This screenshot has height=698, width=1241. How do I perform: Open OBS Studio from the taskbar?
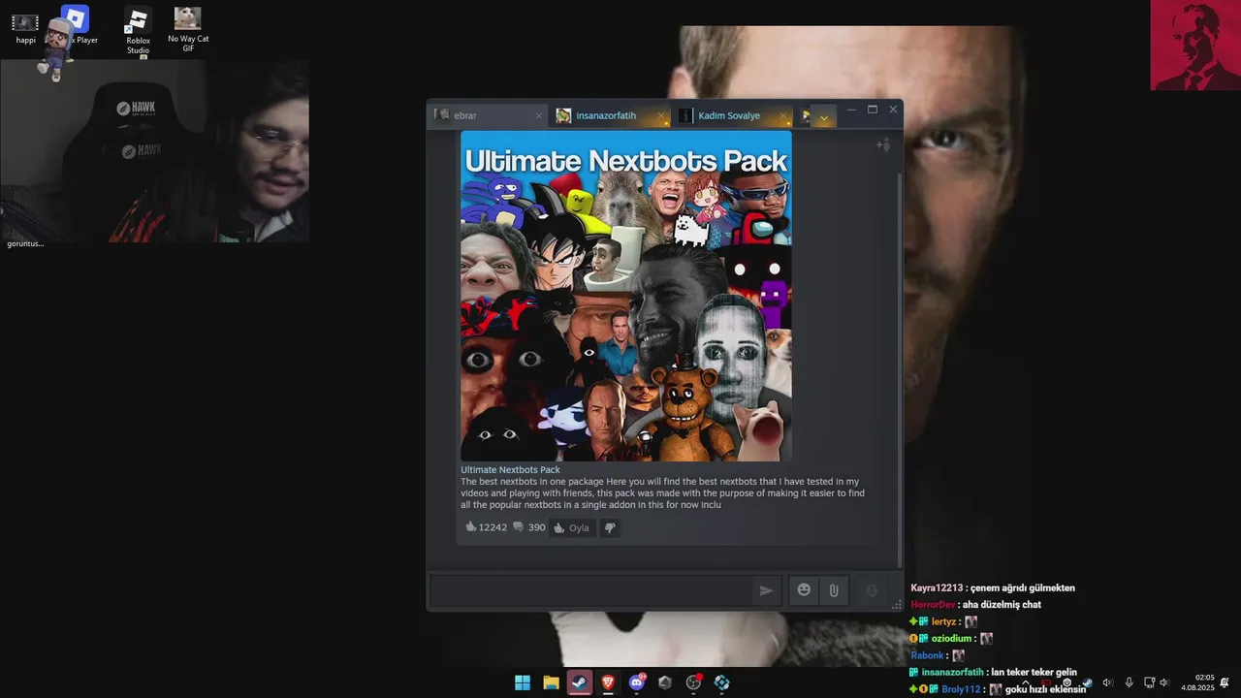(693, 682)
